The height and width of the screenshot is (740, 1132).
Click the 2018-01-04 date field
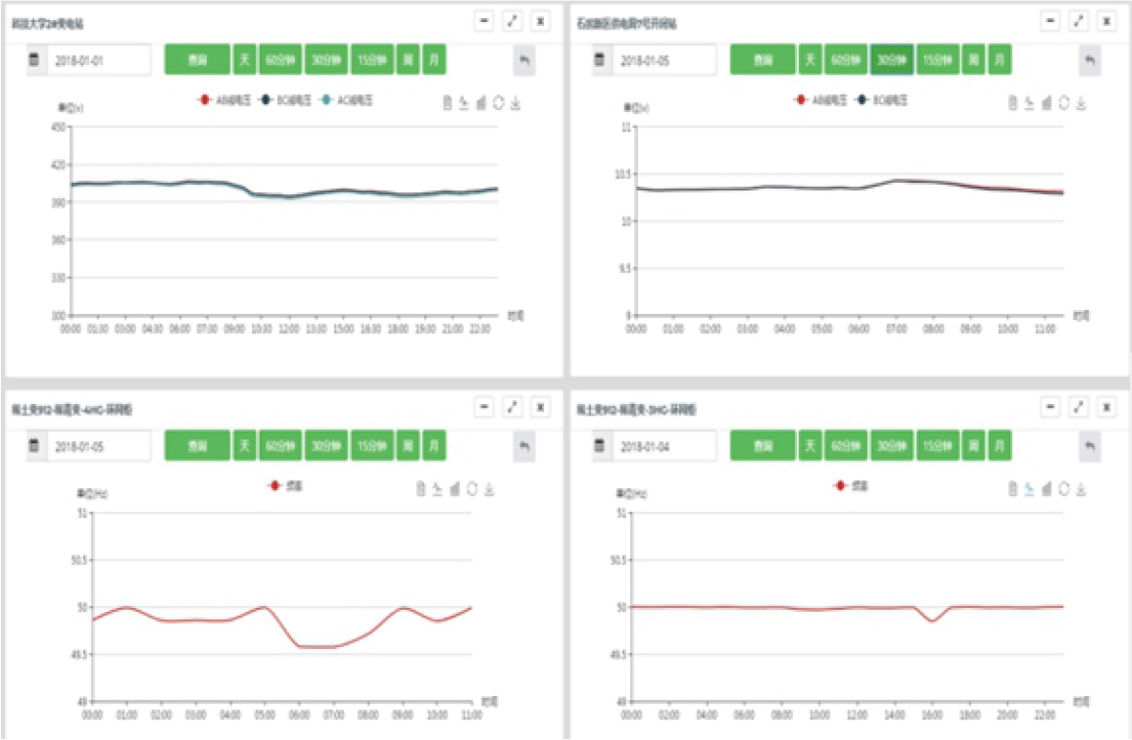coord(665,446)
